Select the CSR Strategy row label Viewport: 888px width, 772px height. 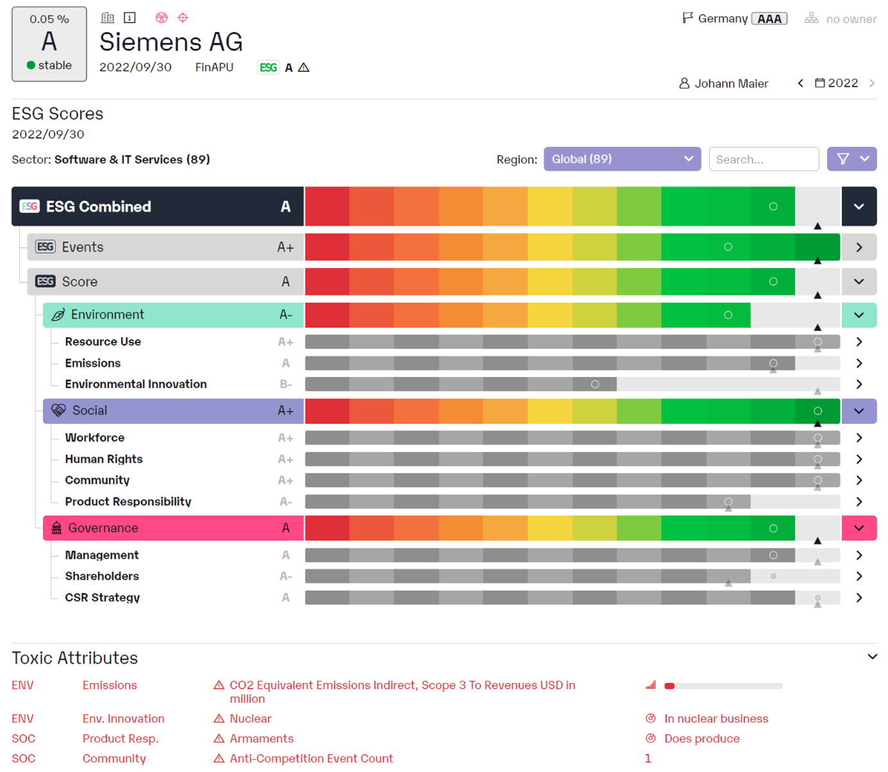point(103,597)
